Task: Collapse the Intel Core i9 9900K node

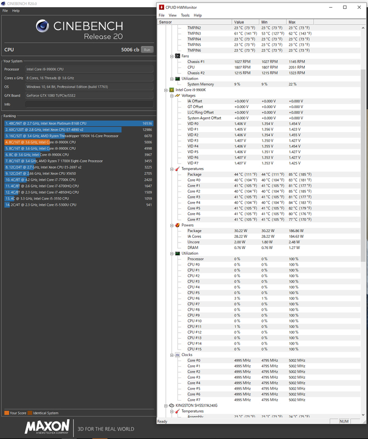Action: click(x=166, y=90)
